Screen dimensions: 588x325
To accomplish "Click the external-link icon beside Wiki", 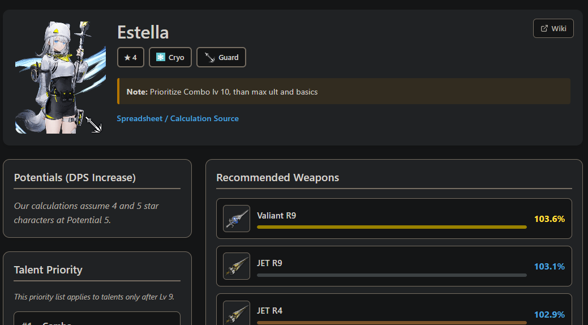I will pos(544,28).
